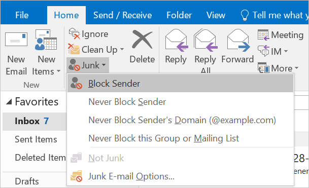The height and width of the screenshot is (188, 309).
Task: Expand the More respond options dropdown
Action: tap(296, 68)
